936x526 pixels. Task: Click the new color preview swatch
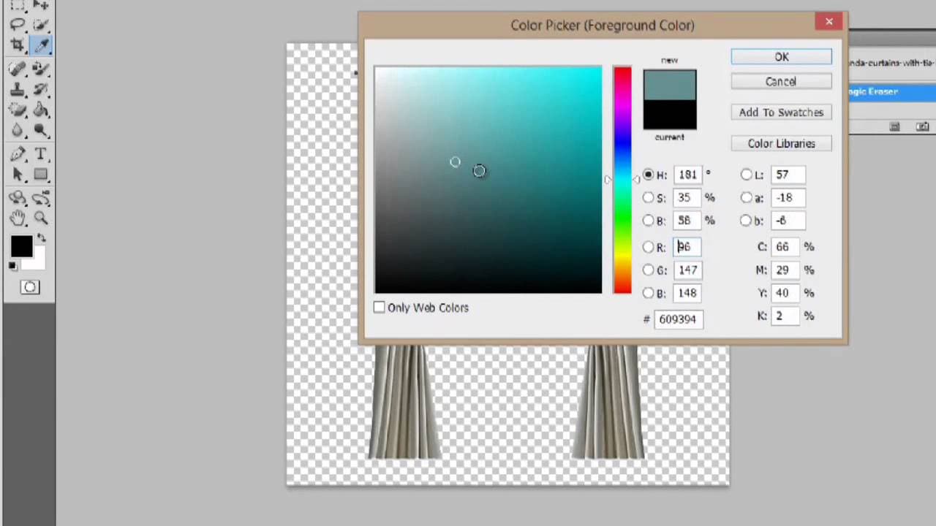pos(670,84)
